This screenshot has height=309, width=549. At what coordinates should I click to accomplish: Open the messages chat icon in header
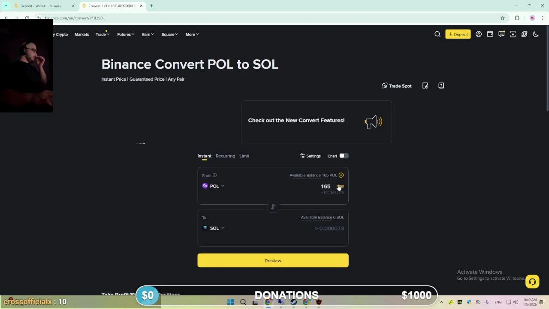point(501,34)
